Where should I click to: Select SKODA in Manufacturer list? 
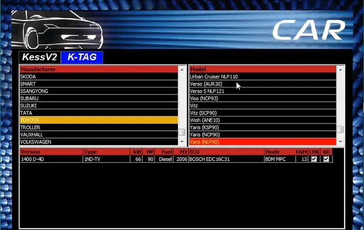click(x=99, y=76)
